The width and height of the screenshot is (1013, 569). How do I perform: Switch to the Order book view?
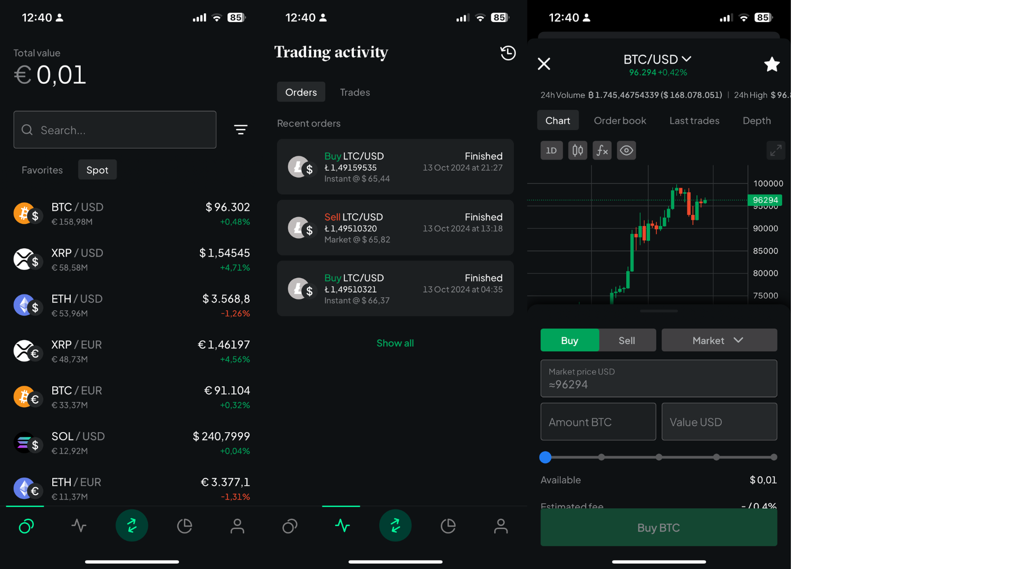pyautogui.click(x=620, y=120)
